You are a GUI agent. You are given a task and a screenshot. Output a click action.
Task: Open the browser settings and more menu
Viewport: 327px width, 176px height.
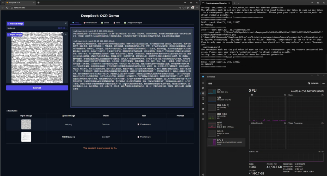197,8
